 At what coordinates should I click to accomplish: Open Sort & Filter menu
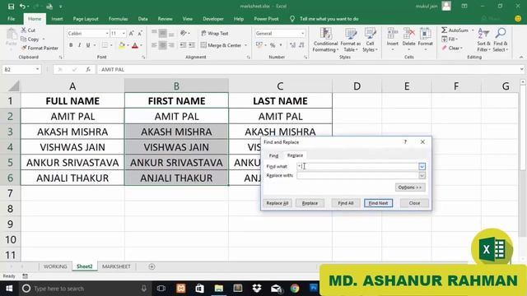(x=483, y=39)
